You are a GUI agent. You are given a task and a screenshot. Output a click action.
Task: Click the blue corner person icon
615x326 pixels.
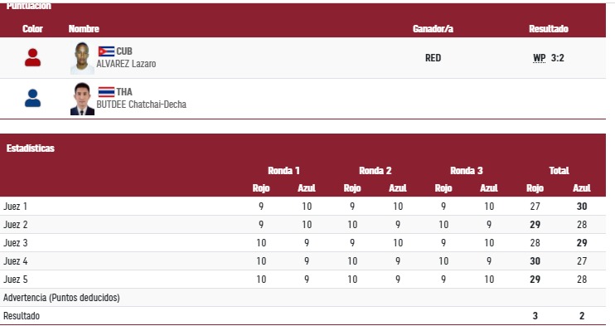pyautogui.click(x=32, y=98)
